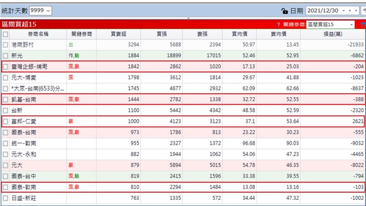The height and width of the screenshot is (206, 366).
Task: Open the 統計天數 9999 dropdown
Action: pos(41,11)
